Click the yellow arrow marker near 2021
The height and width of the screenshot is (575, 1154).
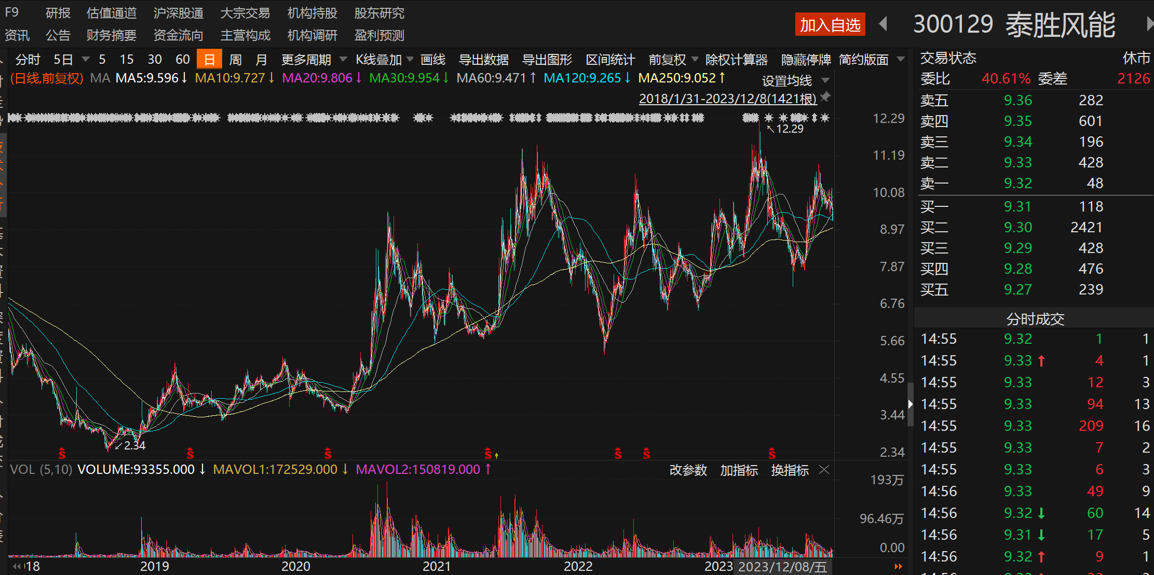tap(497, 455)
